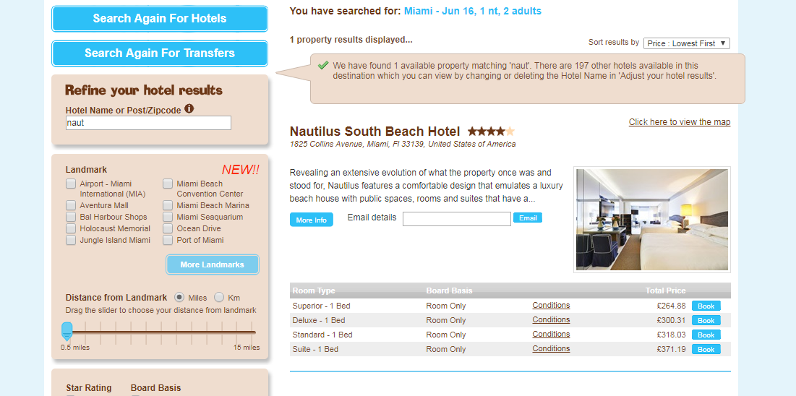This screenshot has width=796, height=396.
Task: Tick the Ocean Drive checkbox
Action: click(168, 228)
